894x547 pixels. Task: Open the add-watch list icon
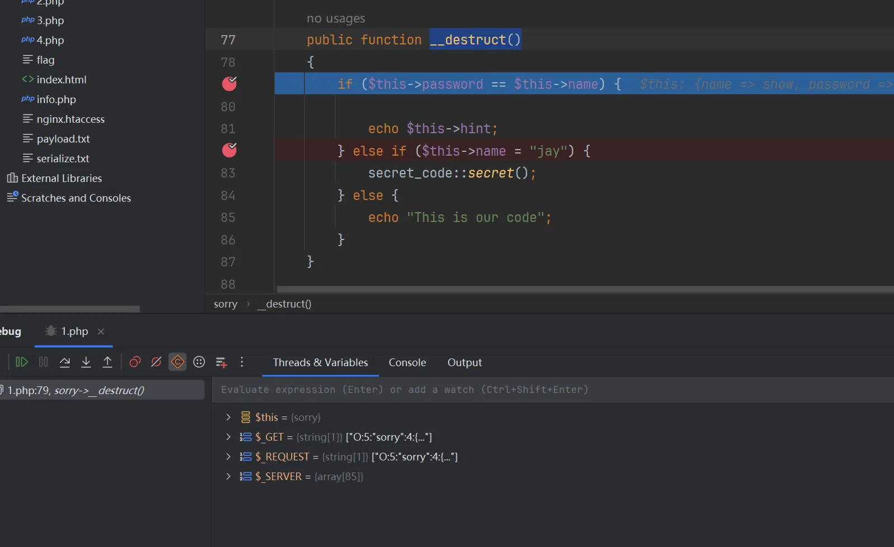pos(221,362)
